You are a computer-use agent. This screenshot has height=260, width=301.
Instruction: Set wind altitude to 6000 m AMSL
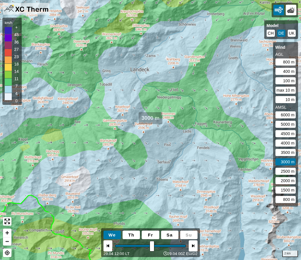tap(285, 115)
